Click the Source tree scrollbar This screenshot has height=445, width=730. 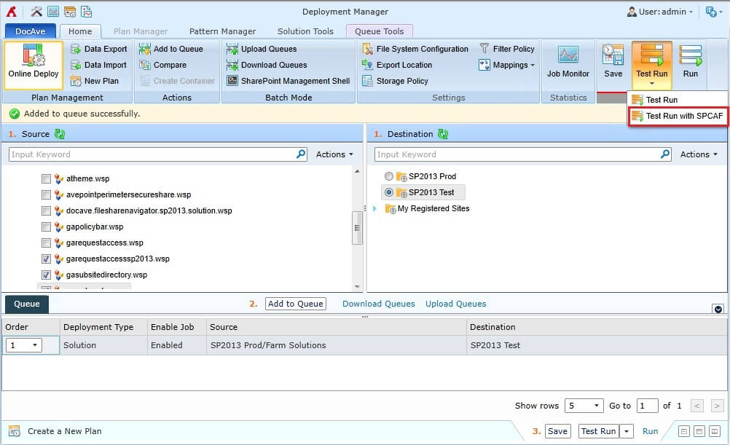pos(357,228)
